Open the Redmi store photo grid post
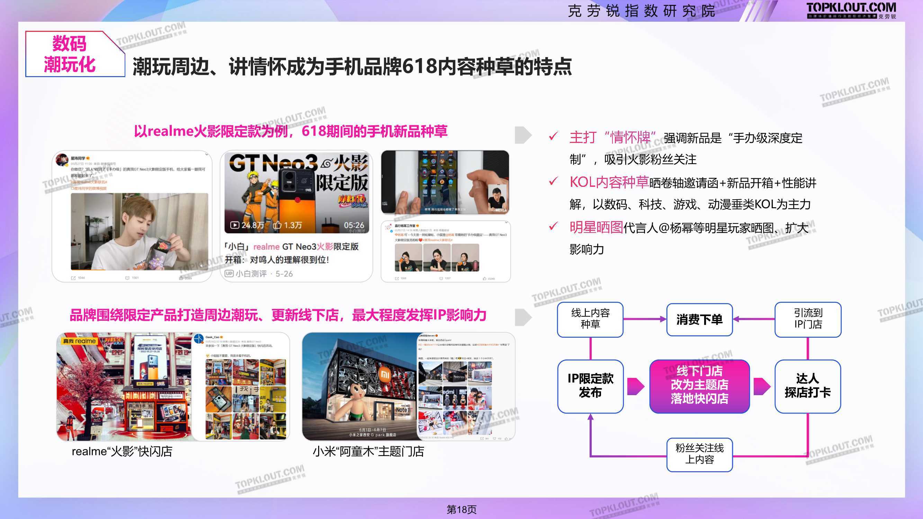 click(x=465, y=386)
